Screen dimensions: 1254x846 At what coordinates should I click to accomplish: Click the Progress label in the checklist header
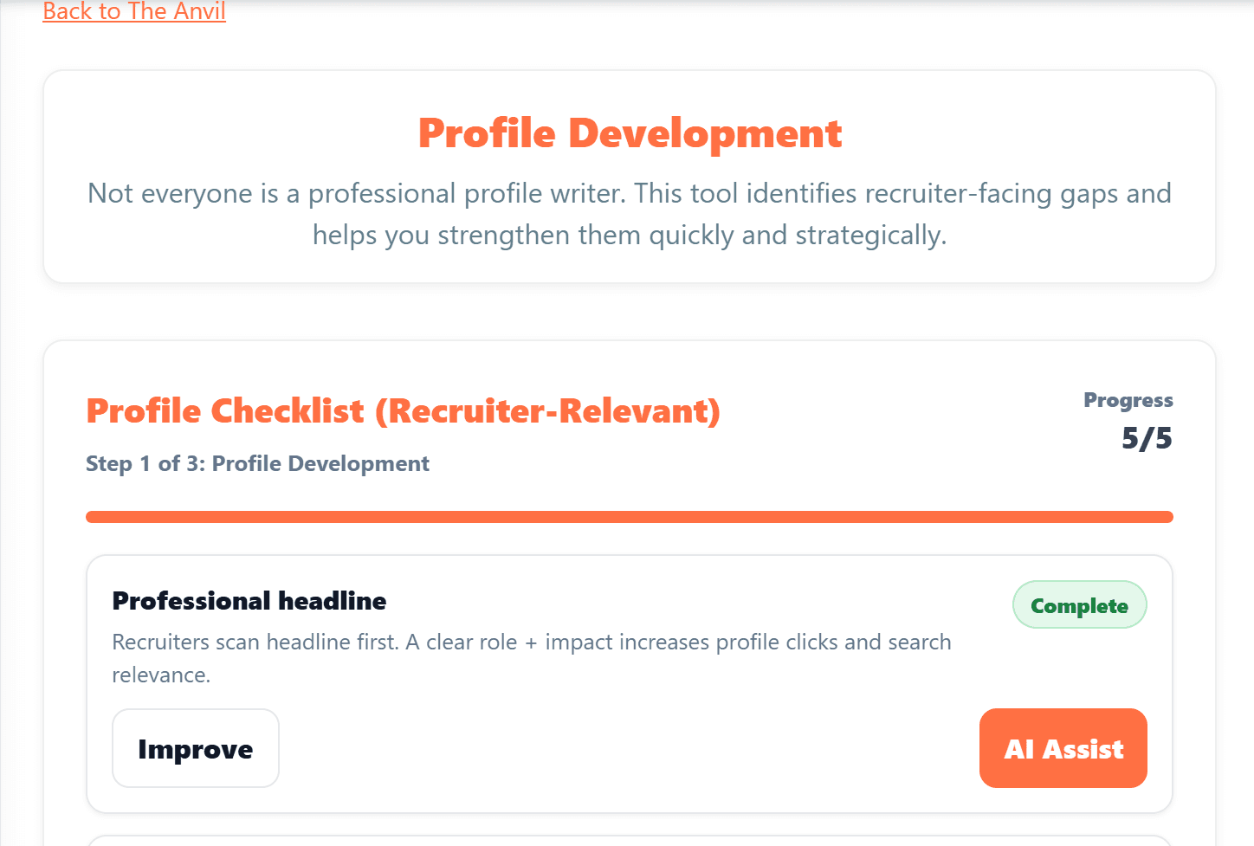pyautogui.click(x=1128, y=400)
